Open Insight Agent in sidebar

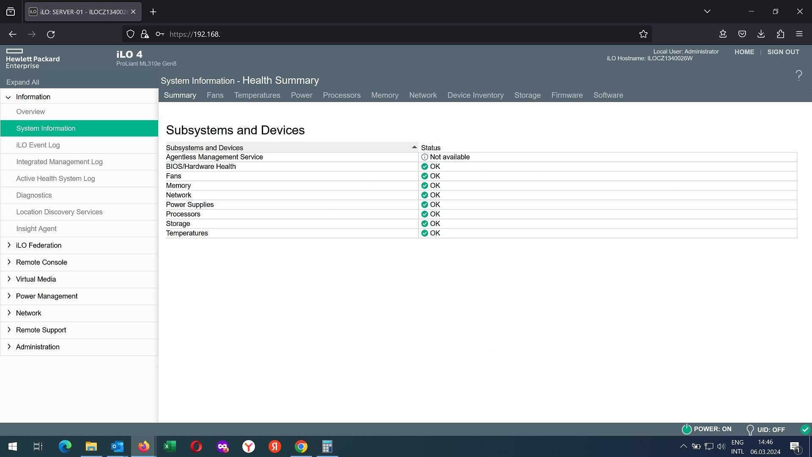(x=79, y=228)
